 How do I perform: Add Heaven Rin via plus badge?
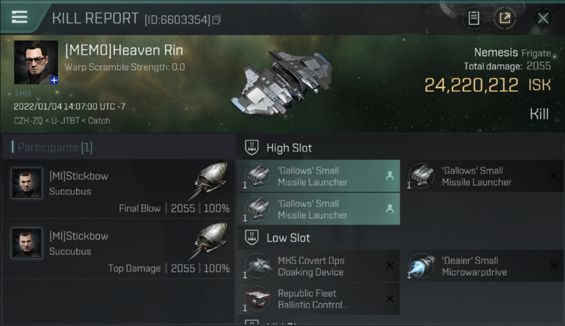[54, 80]
